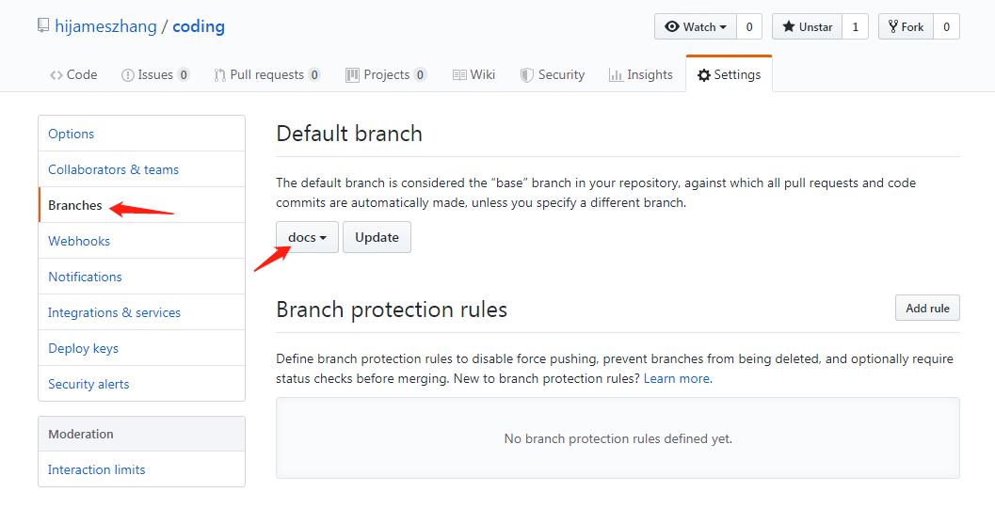995x524 pixels.
Task: Open the Insights tab
Action: (x=641, y=75)
